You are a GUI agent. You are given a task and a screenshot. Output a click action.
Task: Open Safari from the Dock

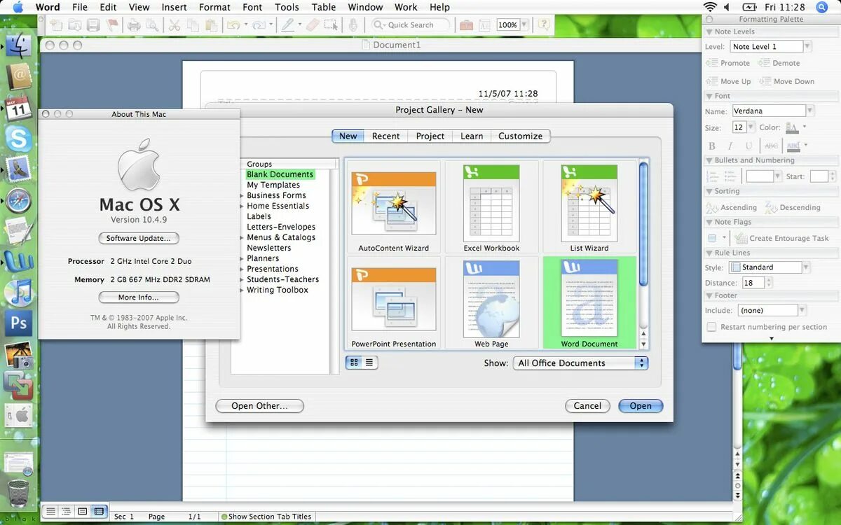pos(19,201)
